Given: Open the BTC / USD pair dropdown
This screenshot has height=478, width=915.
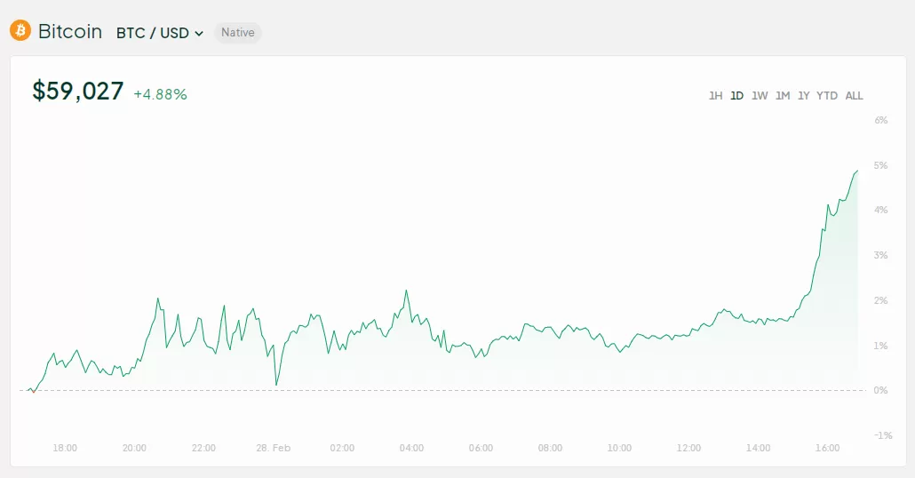Looking at the screenshot, I should (160, 33).
